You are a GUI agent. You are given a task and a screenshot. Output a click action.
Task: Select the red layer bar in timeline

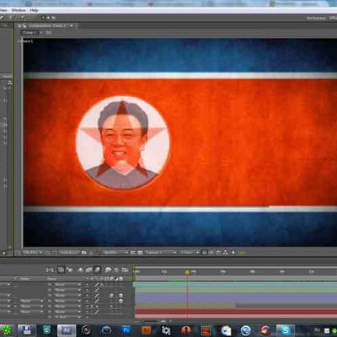tap(237, 312)
